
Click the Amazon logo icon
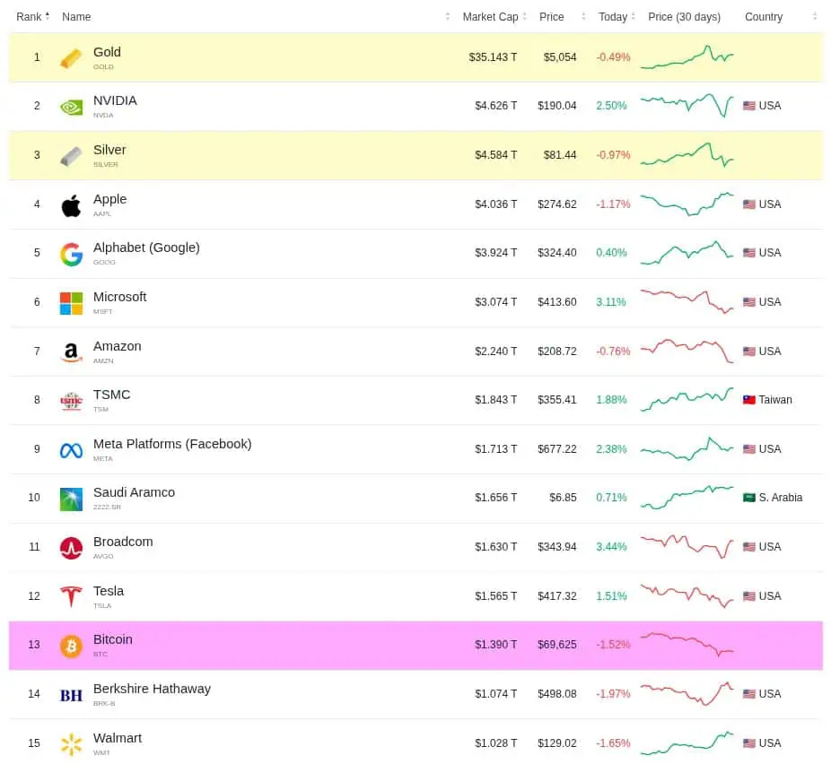(x=71, y=352)
